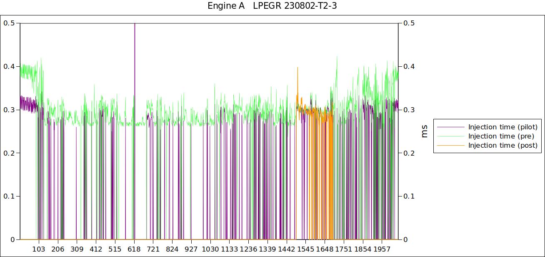The height and width of the screenshot is (257, 545).
Task: Select the 'Injection time (pre)' legend label
Action: click(x=501, y=136)
